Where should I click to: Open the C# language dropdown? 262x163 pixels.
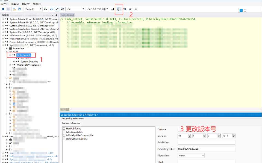coord(76,9)
